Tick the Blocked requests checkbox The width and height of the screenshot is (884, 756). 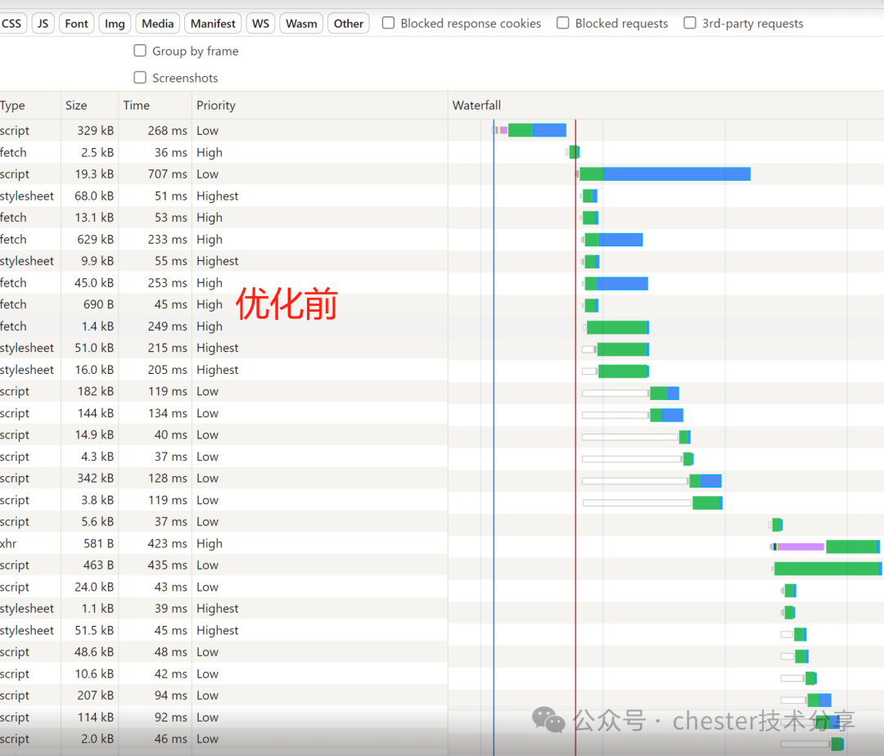(562, 23)
